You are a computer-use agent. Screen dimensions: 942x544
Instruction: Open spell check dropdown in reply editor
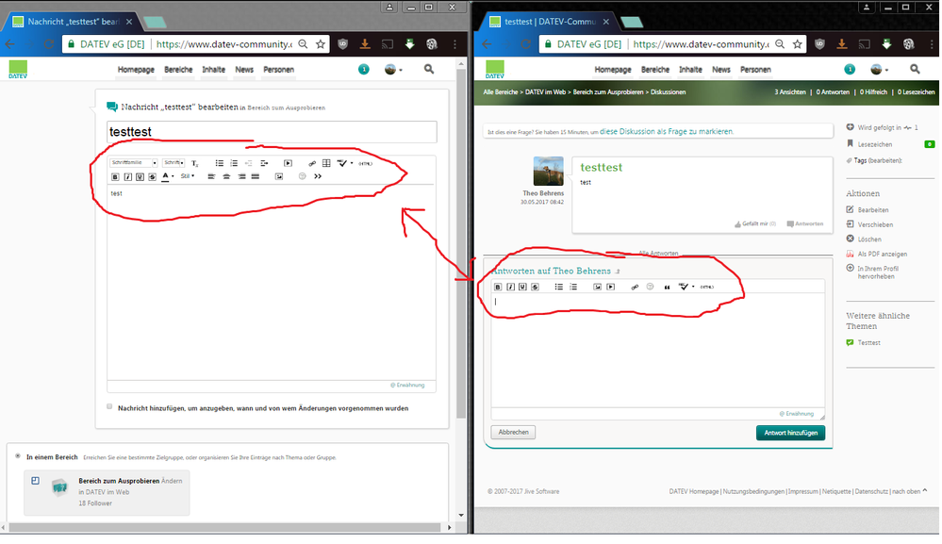[693, 287]
